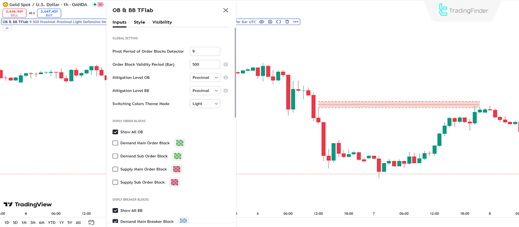Image resolution: width=519 pixels, height=227 pixels.
Task: Uncheck Demand Main Breaker Block
Action: pos(115,221)
